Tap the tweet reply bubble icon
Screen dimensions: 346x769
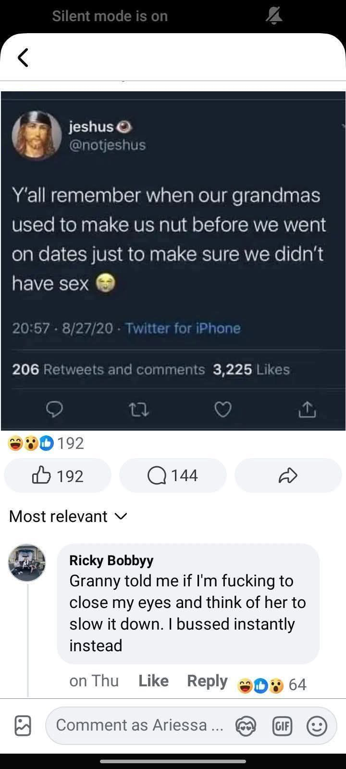coord(54,409)
